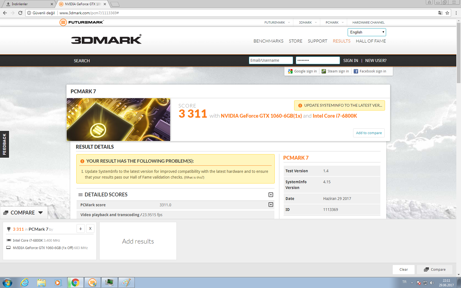Screen dimensions: 461x288
Task: Click the password field
Action: coord(318,60)
